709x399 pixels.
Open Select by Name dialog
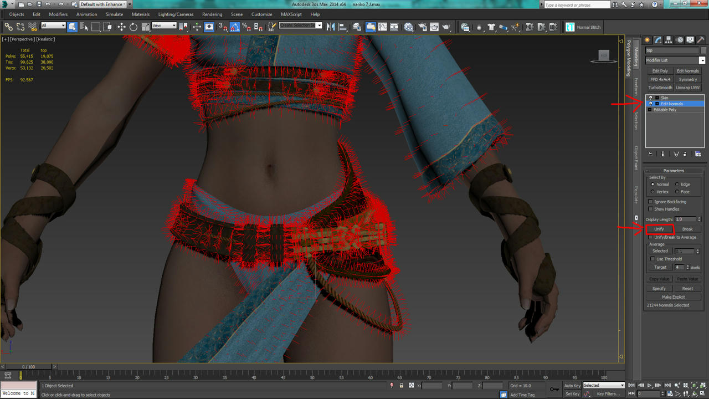[84, 27]
